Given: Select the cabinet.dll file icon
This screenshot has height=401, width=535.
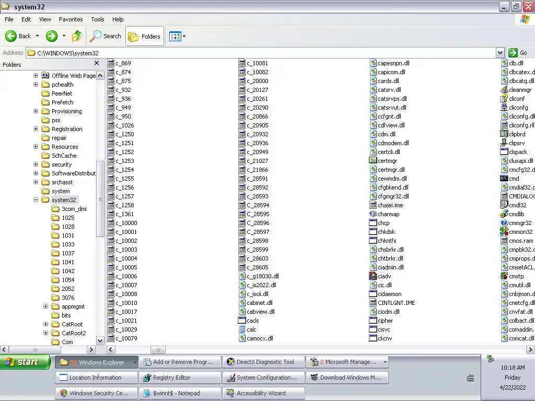Looking at the screenshot, I should [242, 302].
